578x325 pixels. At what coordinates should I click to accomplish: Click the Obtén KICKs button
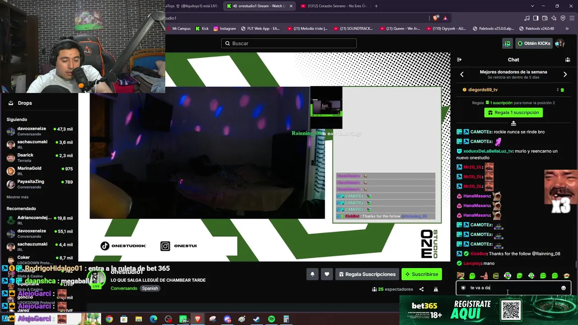[534, 43]
